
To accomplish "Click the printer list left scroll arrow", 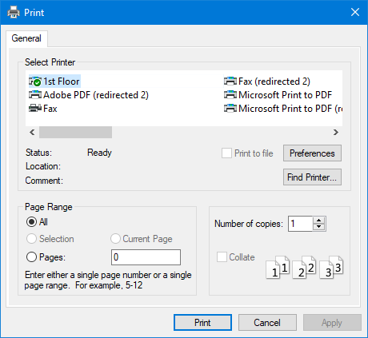I will coord(32,133).
